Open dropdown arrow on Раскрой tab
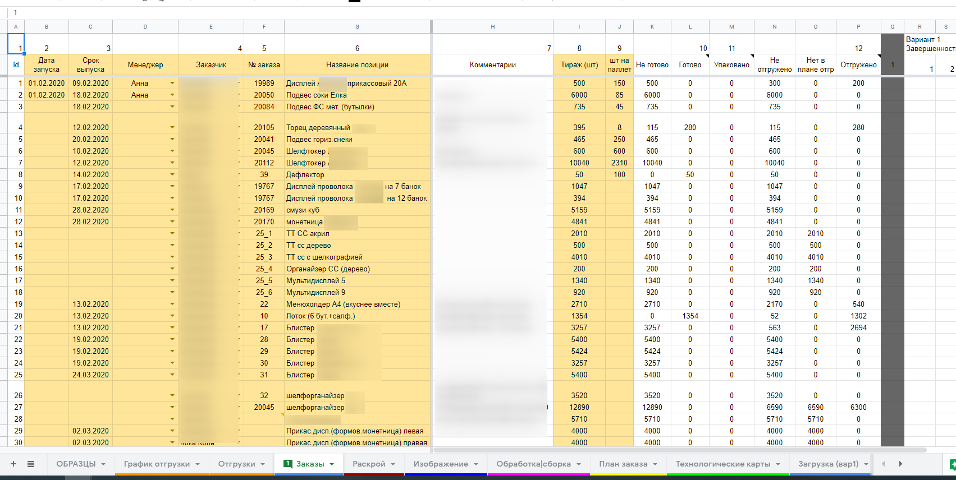956x480 pixels. pos(393,464)
